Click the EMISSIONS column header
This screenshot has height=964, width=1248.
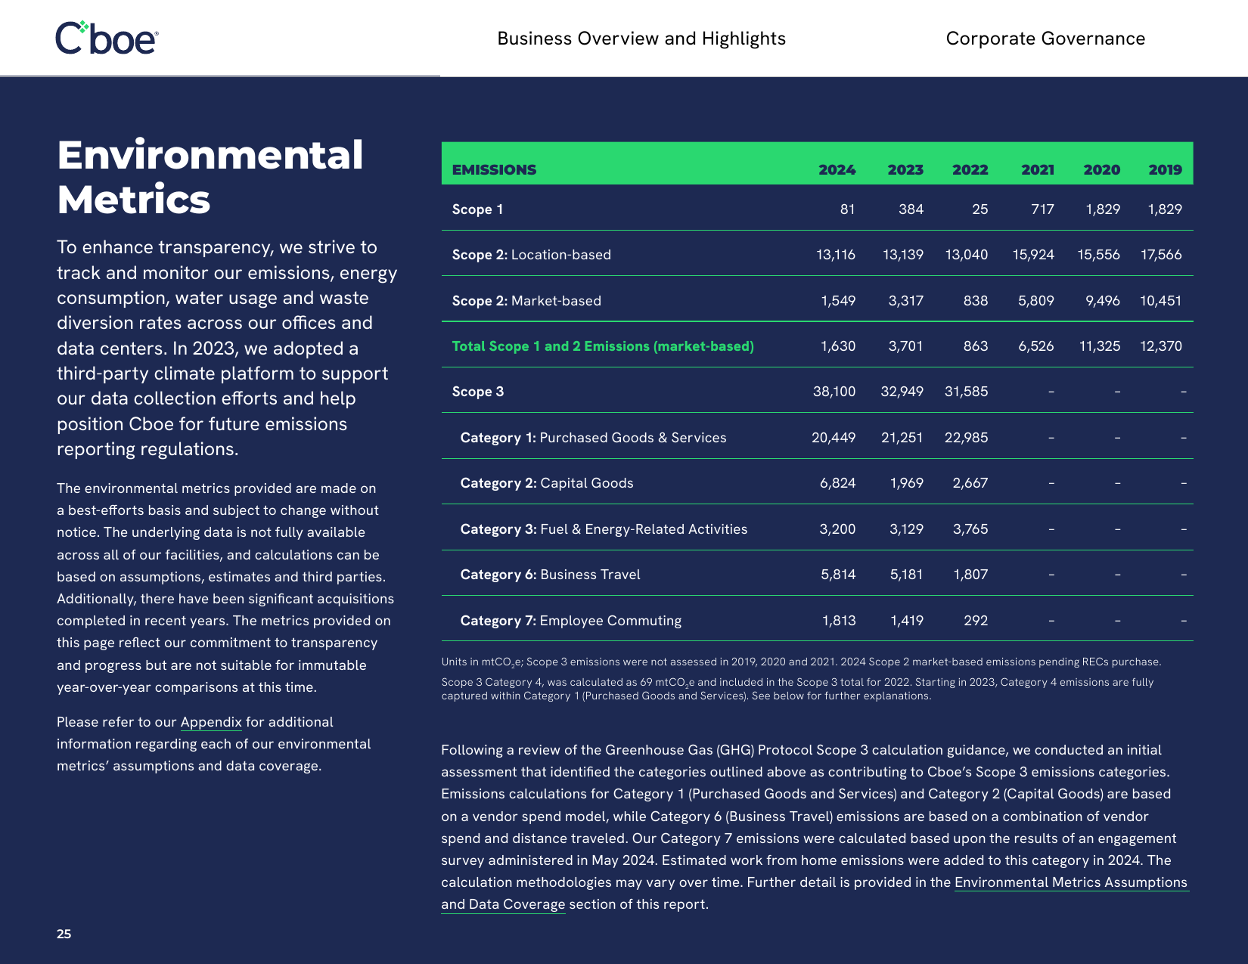pyautogui.click(x=494, y=169)
